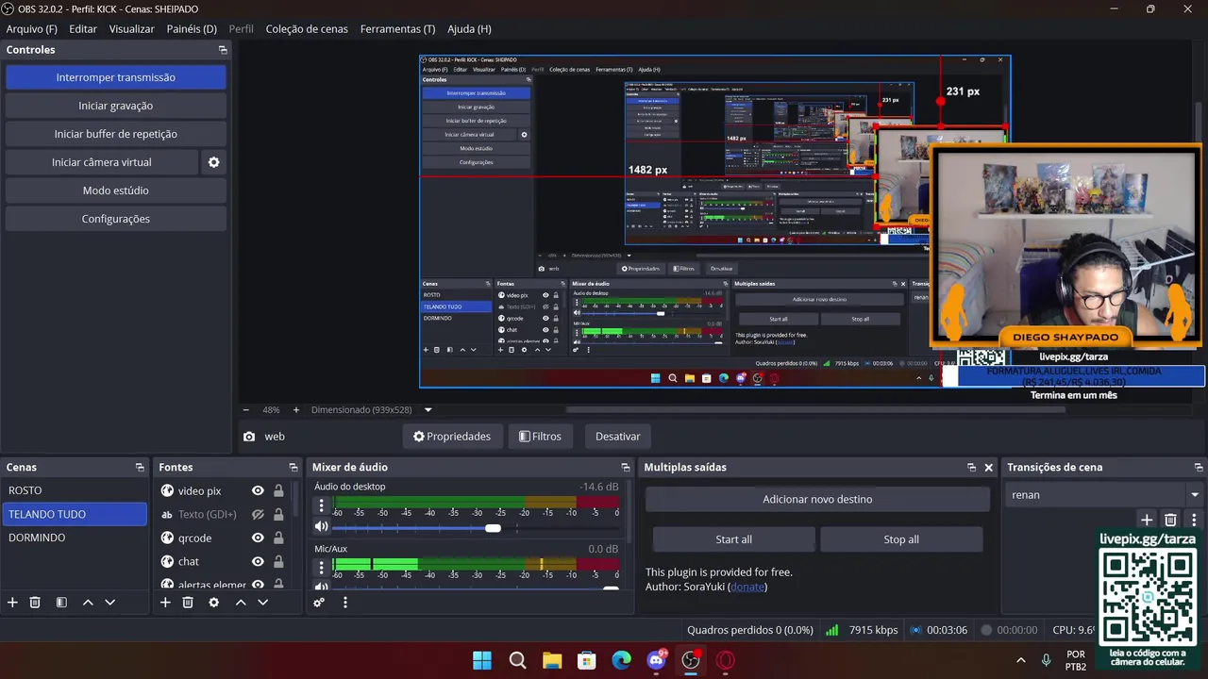Open Mic/Aux options menu dots
This screenshot has width=1208, height=679.
(x=321, y=567)
